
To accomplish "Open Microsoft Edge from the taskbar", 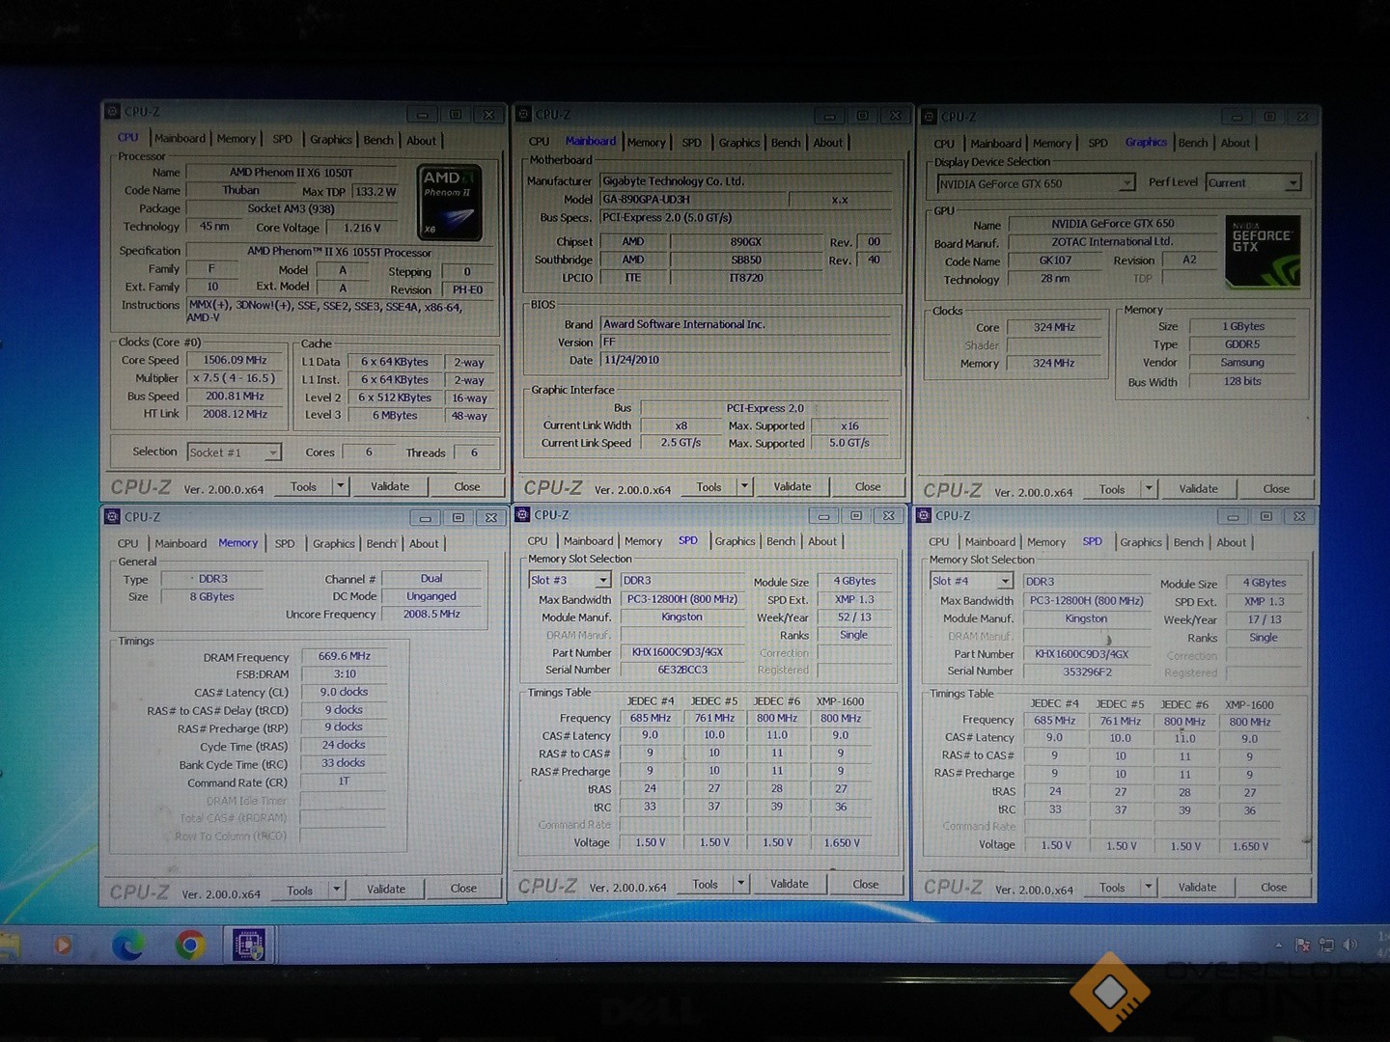I will click(x=128, y=945).
